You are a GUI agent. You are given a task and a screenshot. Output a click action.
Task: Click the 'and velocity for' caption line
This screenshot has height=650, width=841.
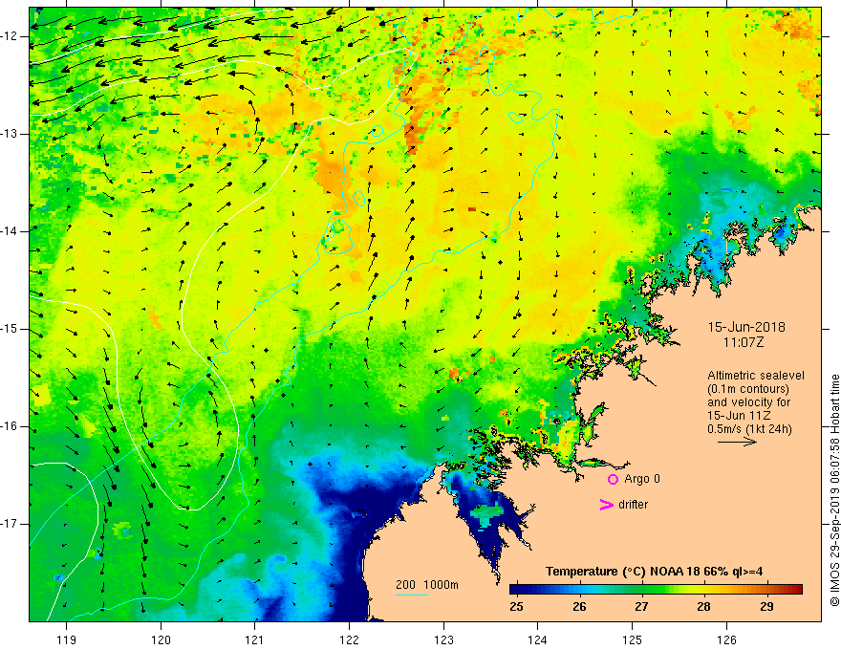748,402
